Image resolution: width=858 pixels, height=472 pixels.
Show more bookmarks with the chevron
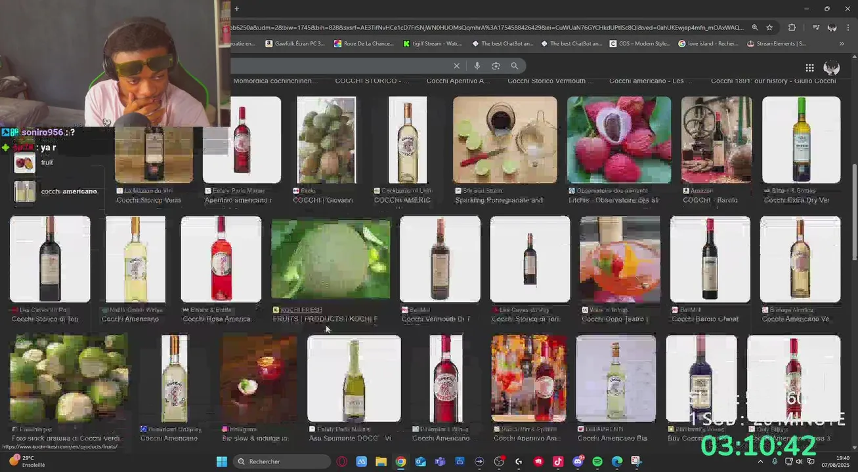842,44
